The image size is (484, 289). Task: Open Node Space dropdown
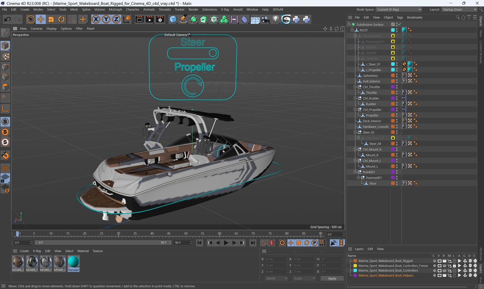point(399,9)
